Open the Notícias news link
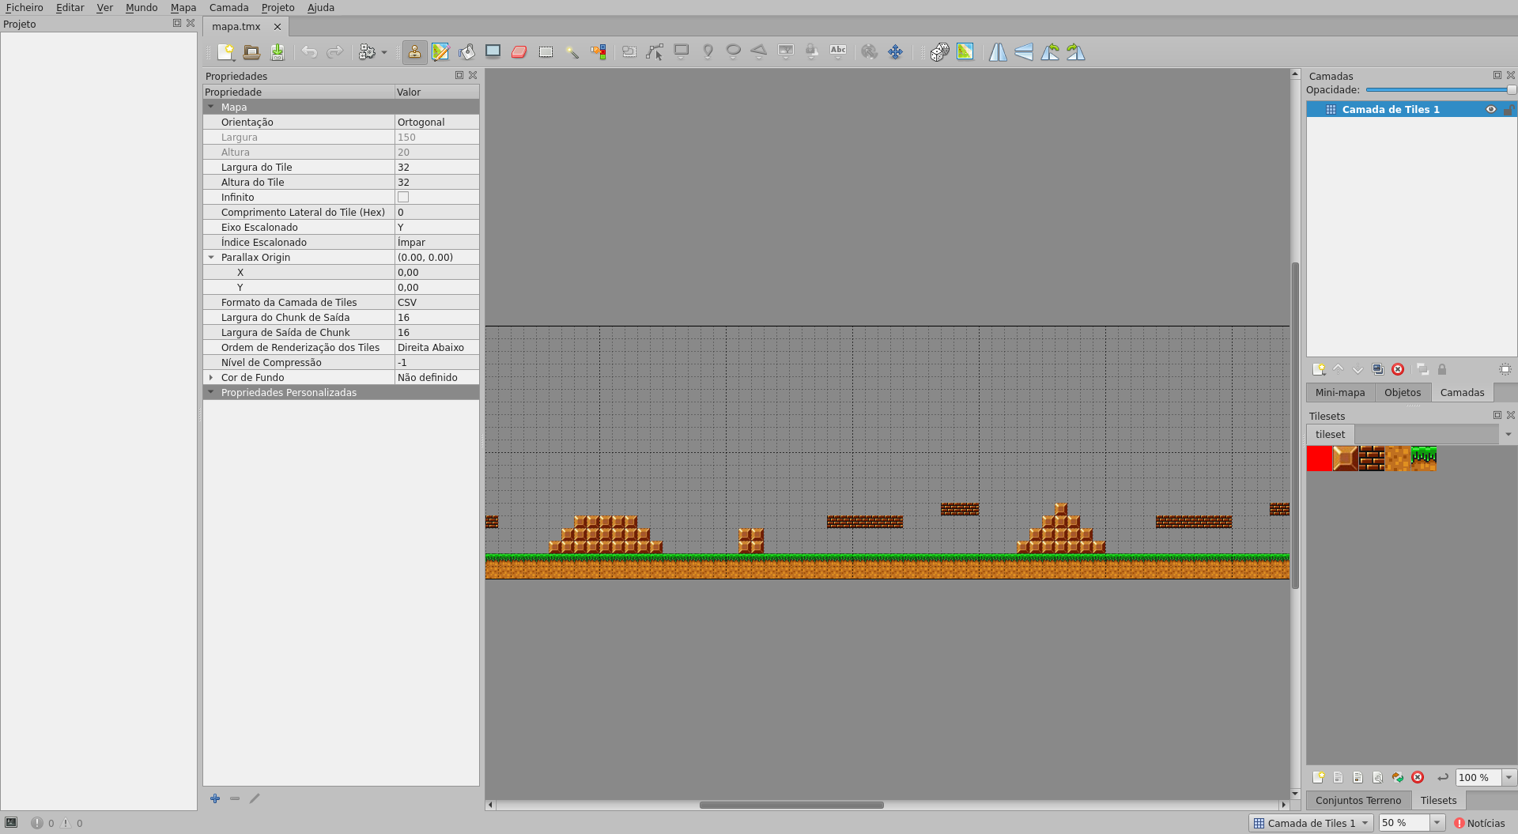Image resolution: width=1518 pixels, height=834 pixels. coord(1479,823)
